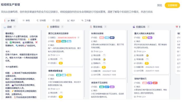The image size is (182, 103).
Task: Click the clapperboard icon of 拍摄实施 column
Action: 134,27
